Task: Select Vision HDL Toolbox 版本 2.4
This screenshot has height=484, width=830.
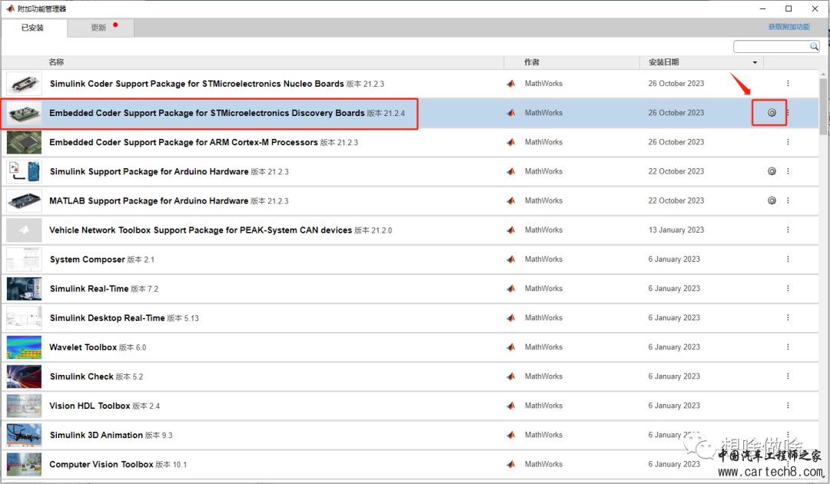Action: pyautogui.click(x=105, y=406)
